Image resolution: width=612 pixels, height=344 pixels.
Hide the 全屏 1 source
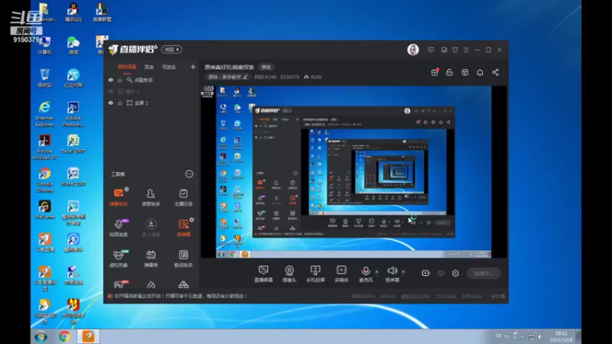[x=111, y=103]
